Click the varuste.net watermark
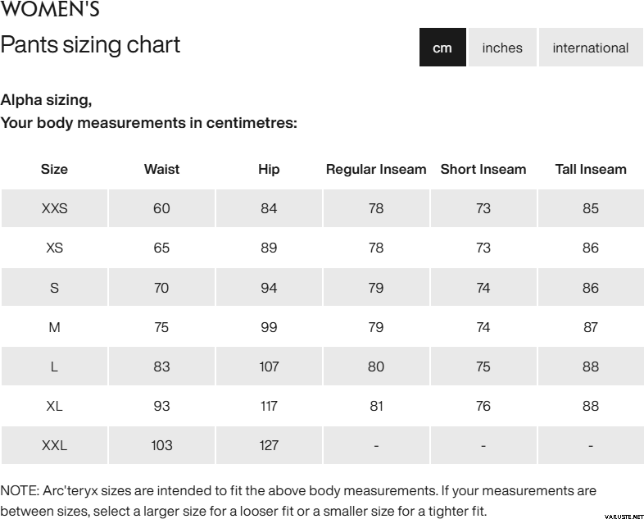Image resolution: width=644 pixels, height=519 pixels. tap(622, 517)
